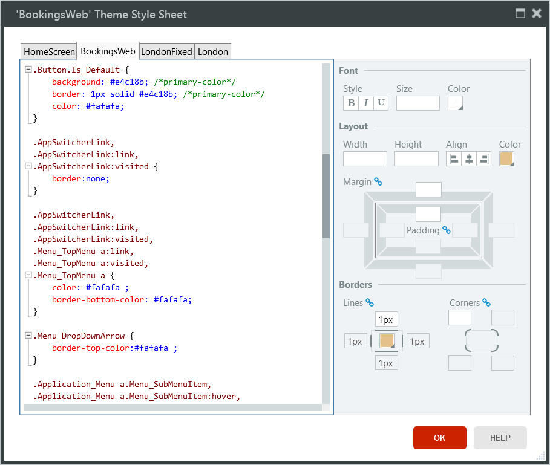Click the resize grip in dialog corner
This screenshot has width=550, height=465.
542,457
